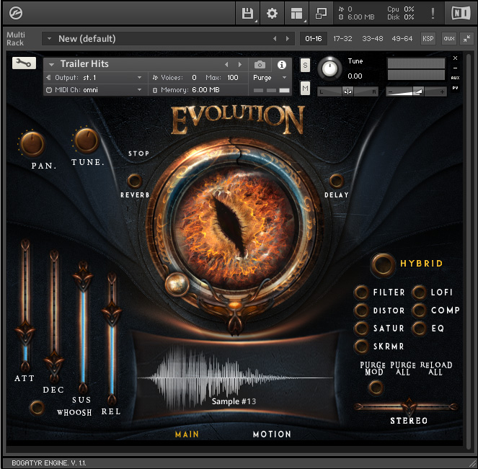Toggle the Delay effect button
478x469 pixels.
pyautogui.click(x=336, y=182)
